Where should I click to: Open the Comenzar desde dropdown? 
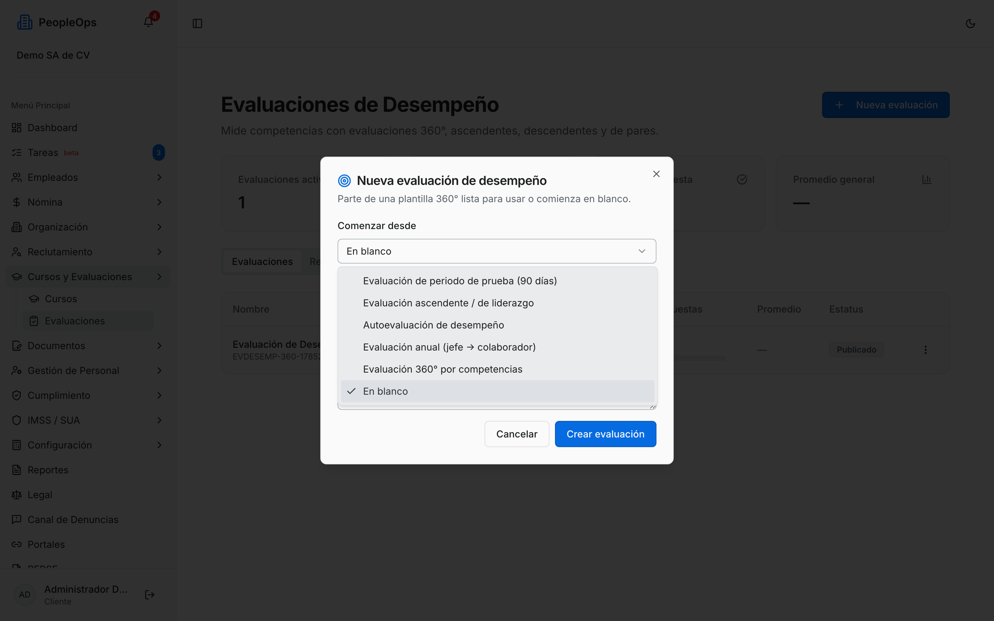[497, 251]
